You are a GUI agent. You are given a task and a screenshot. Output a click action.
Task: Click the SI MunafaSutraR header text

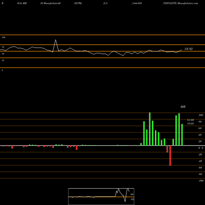click(x=50, y=3)
